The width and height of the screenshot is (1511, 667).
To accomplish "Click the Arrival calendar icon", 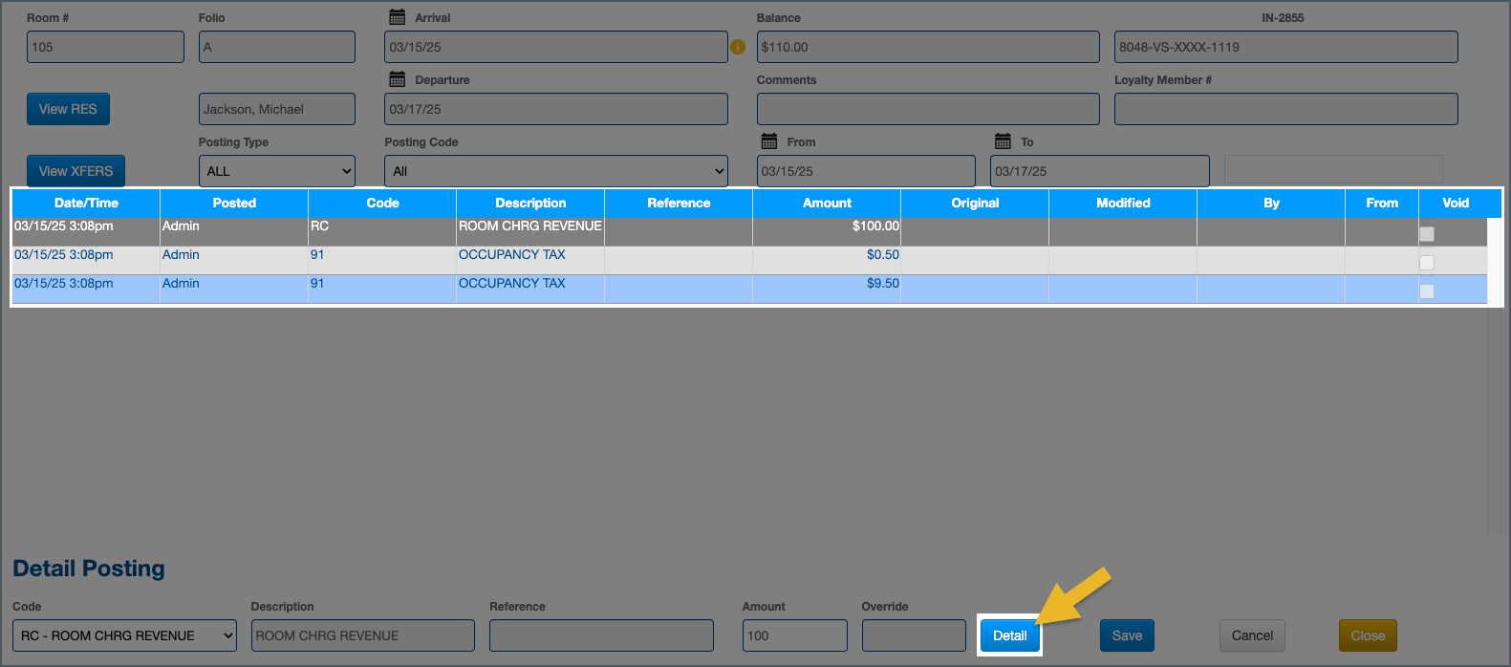I will tap(397, 17).
